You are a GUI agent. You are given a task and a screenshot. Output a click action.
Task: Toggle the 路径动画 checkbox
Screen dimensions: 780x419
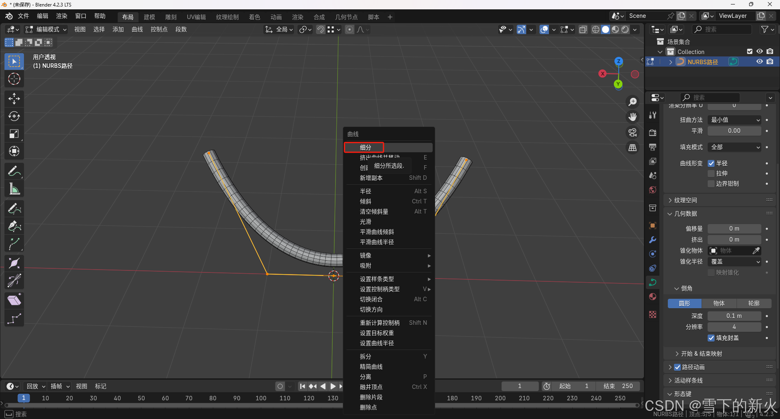(677, 367)
